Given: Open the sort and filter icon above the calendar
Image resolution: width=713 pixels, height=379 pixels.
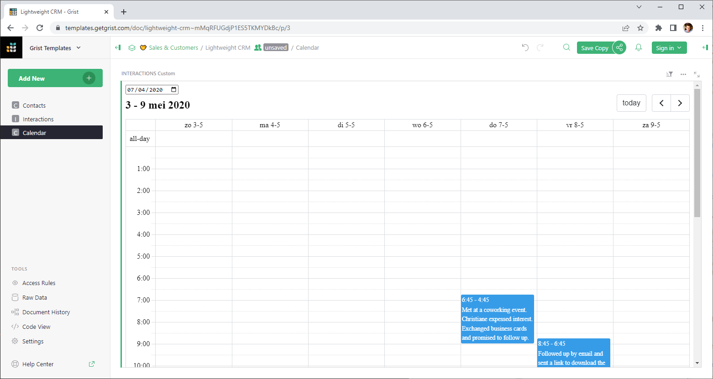Looking at the screenshot, I should [x=669, y=74].
